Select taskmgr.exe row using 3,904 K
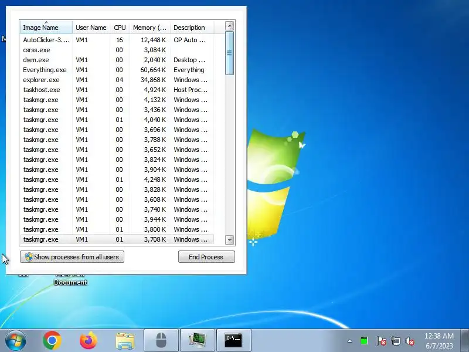 pos(117,170)
